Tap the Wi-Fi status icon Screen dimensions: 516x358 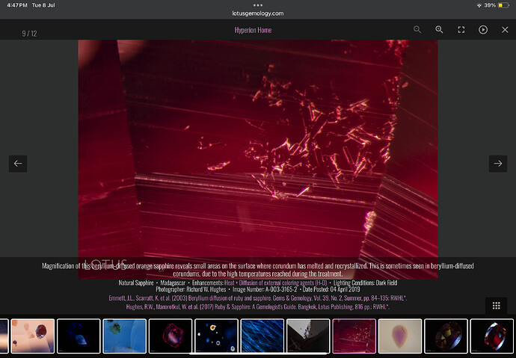(479, 5)
